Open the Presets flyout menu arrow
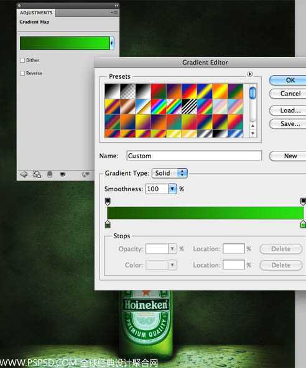This screenshot has width=306, height=368. click(x=249, y=74)
